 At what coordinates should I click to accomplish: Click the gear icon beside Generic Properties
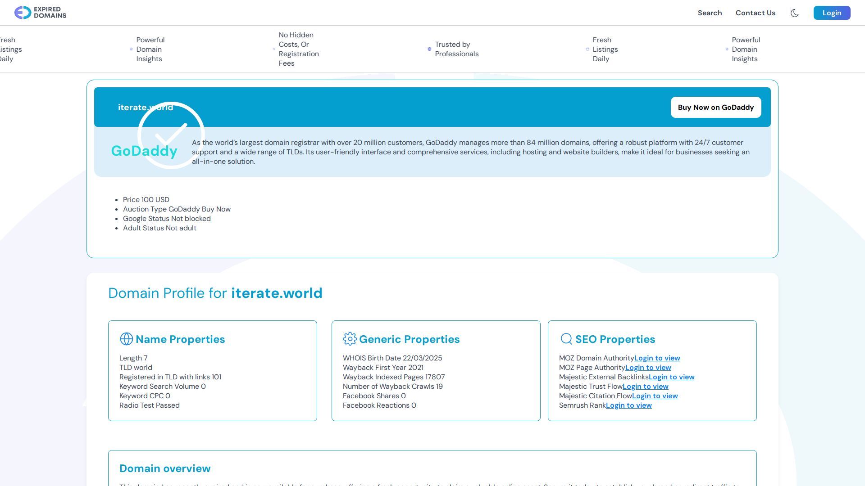point(350,339)
